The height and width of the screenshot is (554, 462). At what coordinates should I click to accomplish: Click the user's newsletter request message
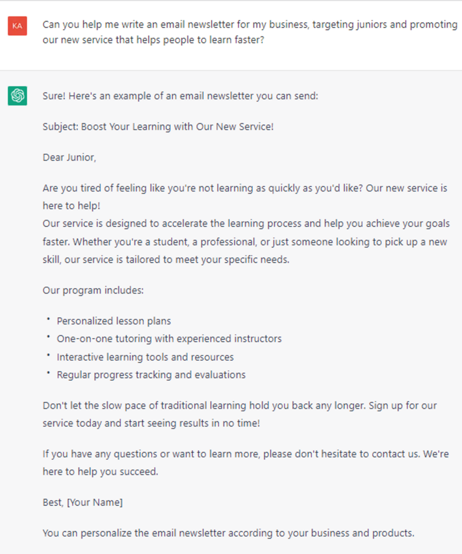click(250, 32)
